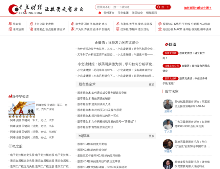Select hot stock 恒瑞医药
Screen dimensions: 220x169
(x=151, y=13)
